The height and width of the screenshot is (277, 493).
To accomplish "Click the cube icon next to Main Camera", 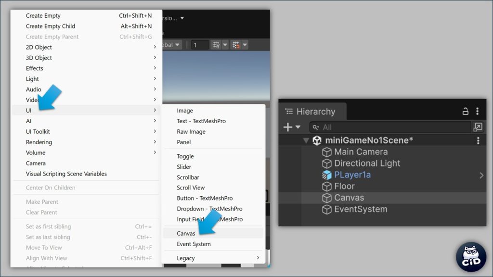I will point(327,152).
